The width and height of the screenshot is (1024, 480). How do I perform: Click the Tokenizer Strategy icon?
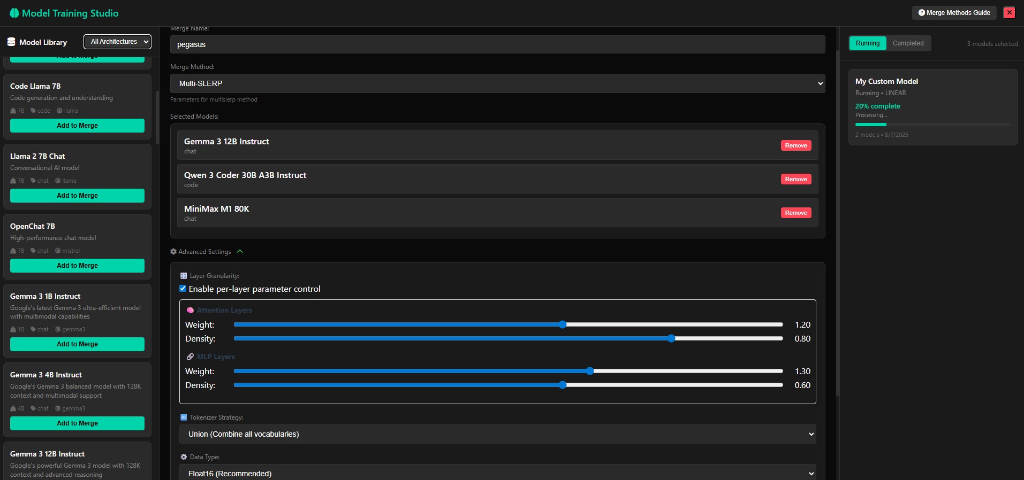click(x=184, y=417)
